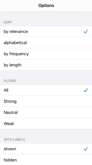Filter to Strong items only
Viewport: 92px width, 165px height.
coord(46,101)
